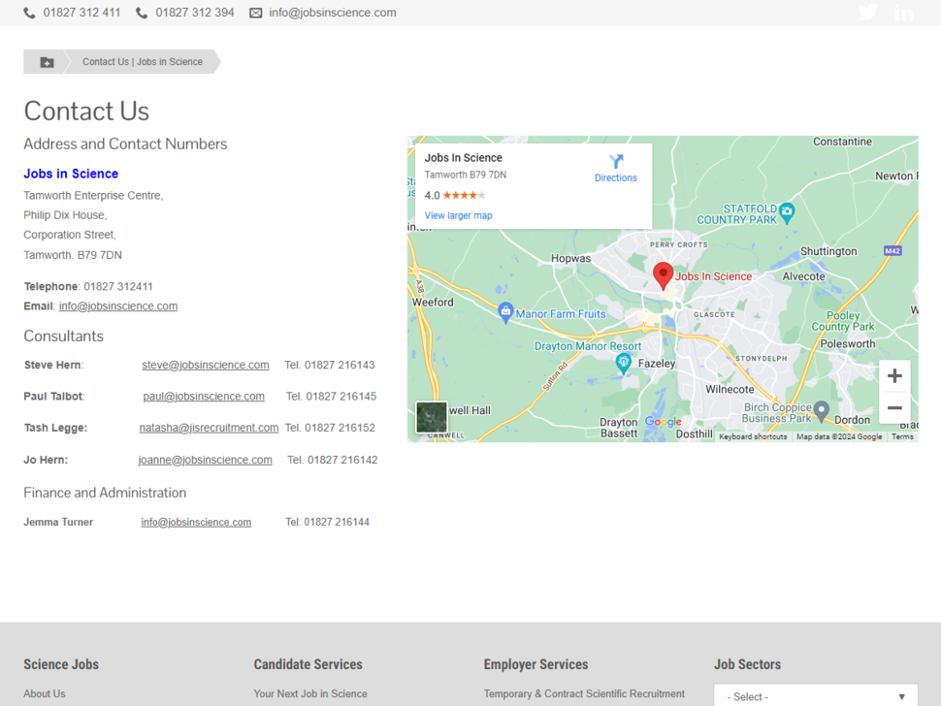Image resolution: width=941 pixels, height=706 pixels.
Task: Click the Polesworth label on the map
Action: pos(847,343)
